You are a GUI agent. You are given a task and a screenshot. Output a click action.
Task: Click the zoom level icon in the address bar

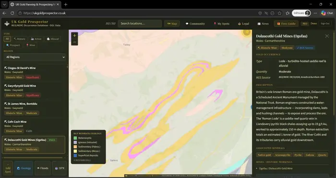tap(272, 13)
